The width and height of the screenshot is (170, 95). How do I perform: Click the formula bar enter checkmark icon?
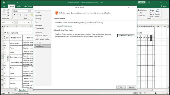coord(24,22)
